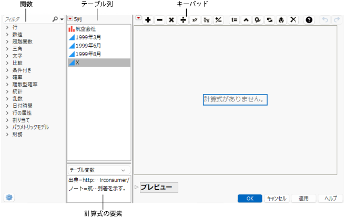Expand the プレビュー disclosure triangle
Screen dimensions: 345x218
(136, 187)
